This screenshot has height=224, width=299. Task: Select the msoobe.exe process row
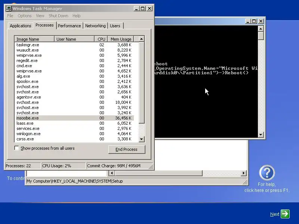pos(75,118)
